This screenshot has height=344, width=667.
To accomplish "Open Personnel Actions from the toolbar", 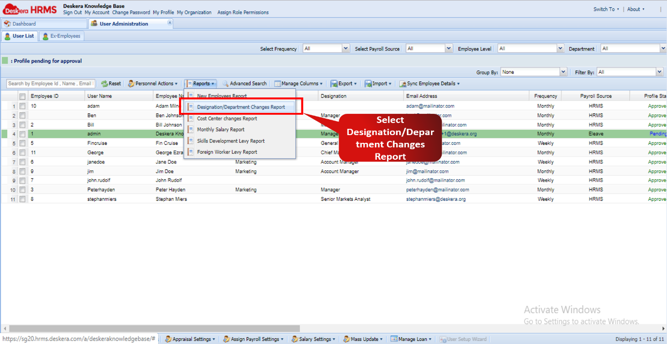I will pos(153,83).
